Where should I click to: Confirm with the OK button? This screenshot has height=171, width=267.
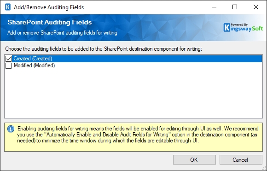click(194, 160)
